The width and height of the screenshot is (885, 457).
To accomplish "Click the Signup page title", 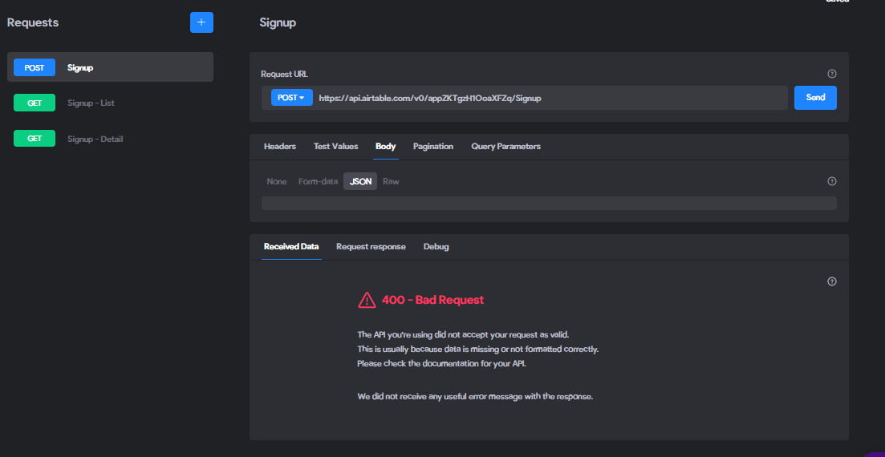I will point(278,22).
